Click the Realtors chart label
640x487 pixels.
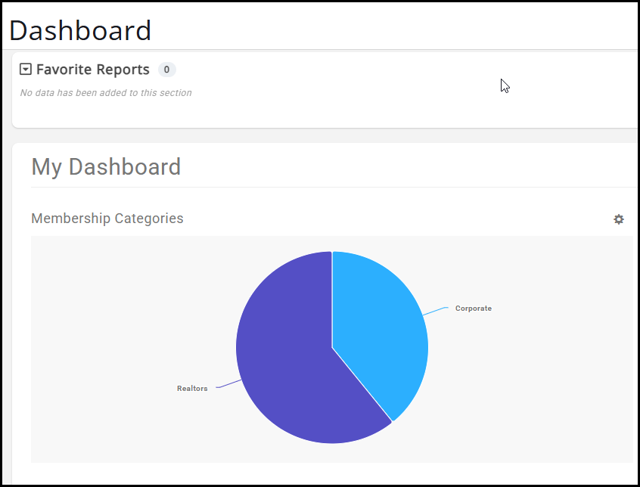192,389
